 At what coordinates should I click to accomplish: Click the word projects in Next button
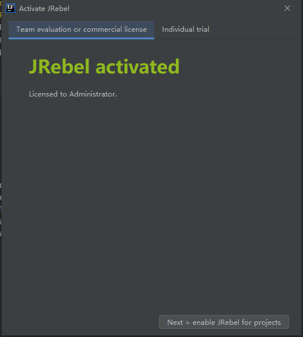267,323
